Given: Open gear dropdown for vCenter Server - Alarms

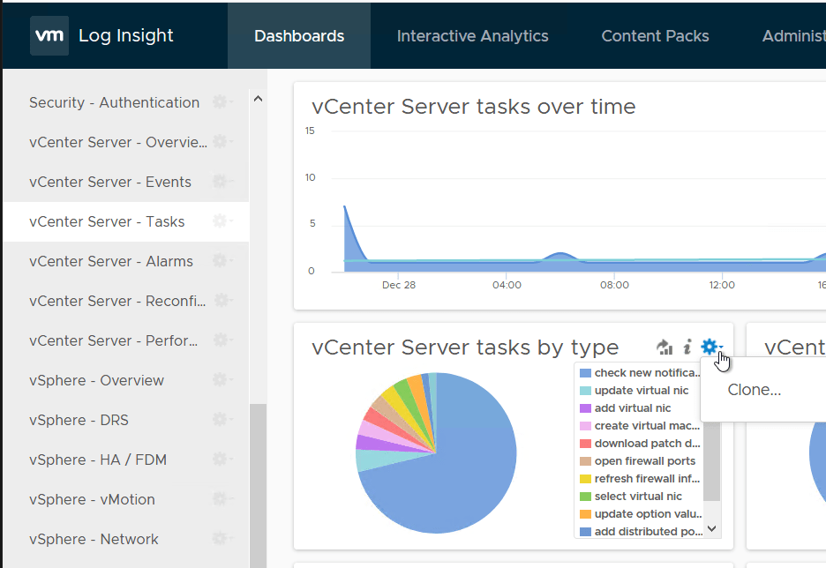Looking at the screenshot, I should coord(221,261).
